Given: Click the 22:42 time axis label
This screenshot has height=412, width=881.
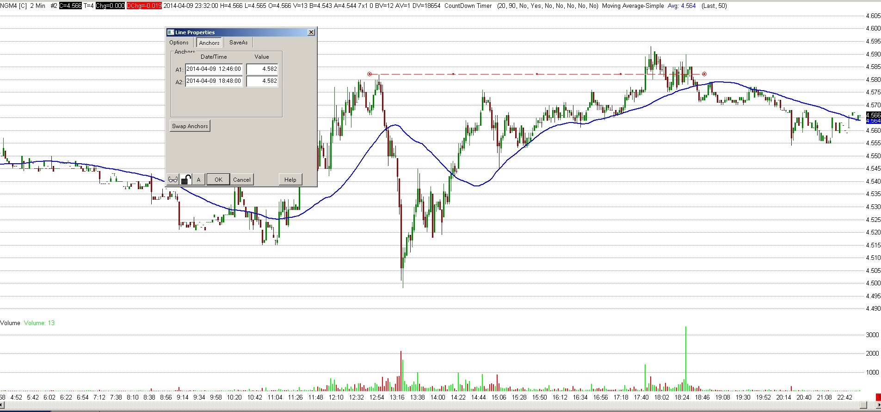Looking at the screenshot, I should pos(845,397).
